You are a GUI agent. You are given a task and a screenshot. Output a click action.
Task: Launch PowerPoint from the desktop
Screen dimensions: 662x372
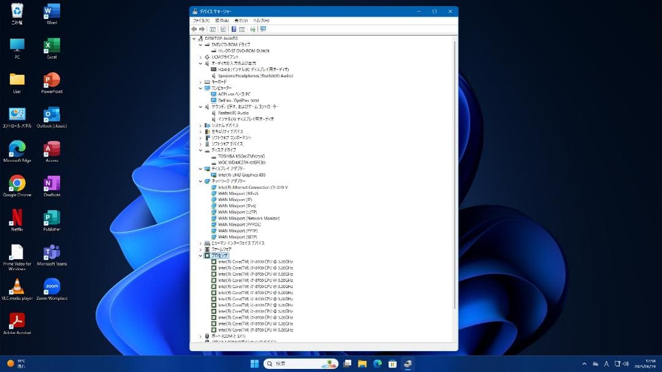click(x=51, y=81)
